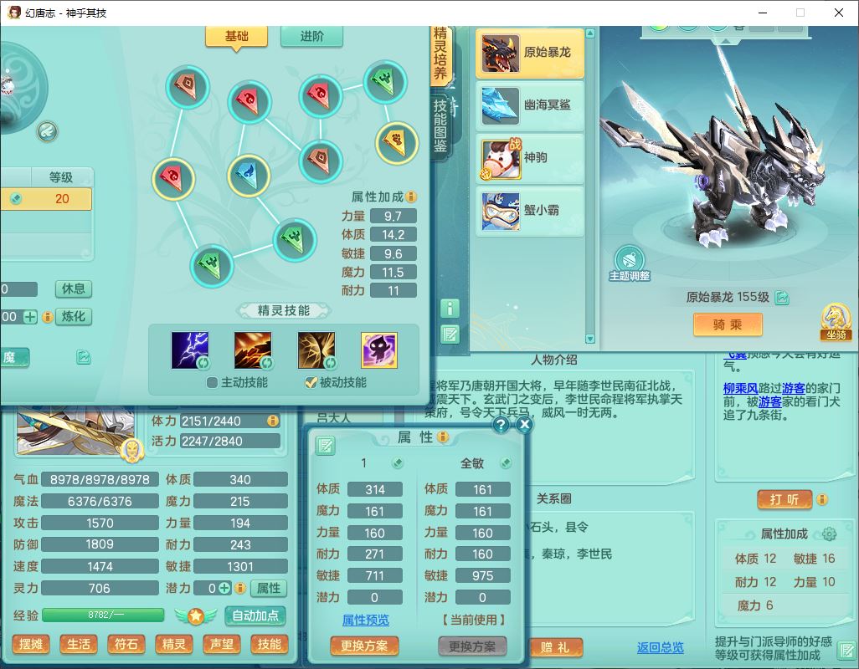Click the yellow-ringed fist rune node

(x=397, y=142)
